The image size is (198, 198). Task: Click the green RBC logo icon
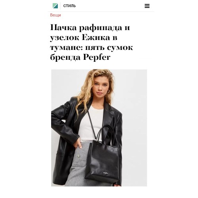[x=55, y=6]
